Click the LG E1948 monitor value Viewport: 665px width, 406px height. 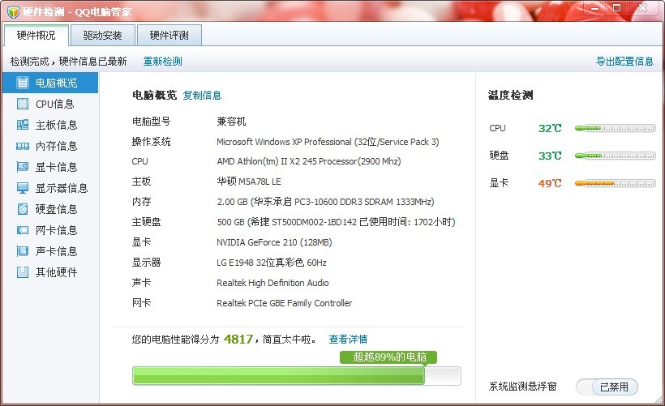coord(272,263)
